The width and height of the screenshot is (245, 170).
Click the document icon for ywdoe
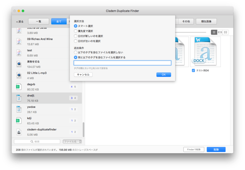19,109
